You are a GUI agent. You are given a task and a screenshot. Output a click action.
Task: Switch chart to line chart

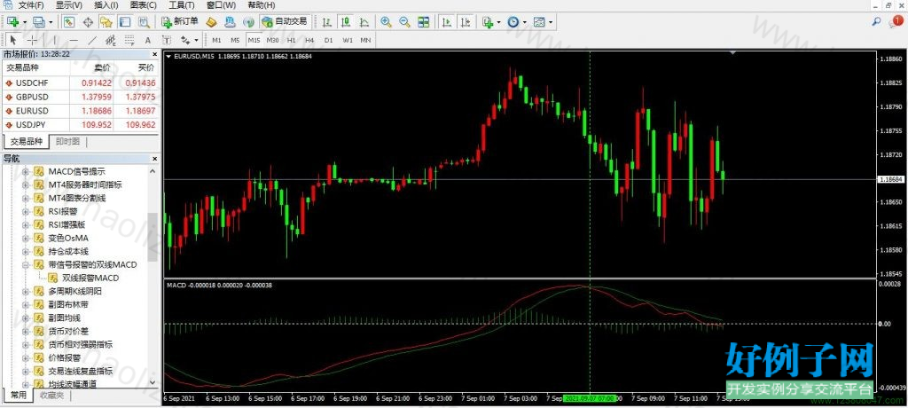point(364,22)
